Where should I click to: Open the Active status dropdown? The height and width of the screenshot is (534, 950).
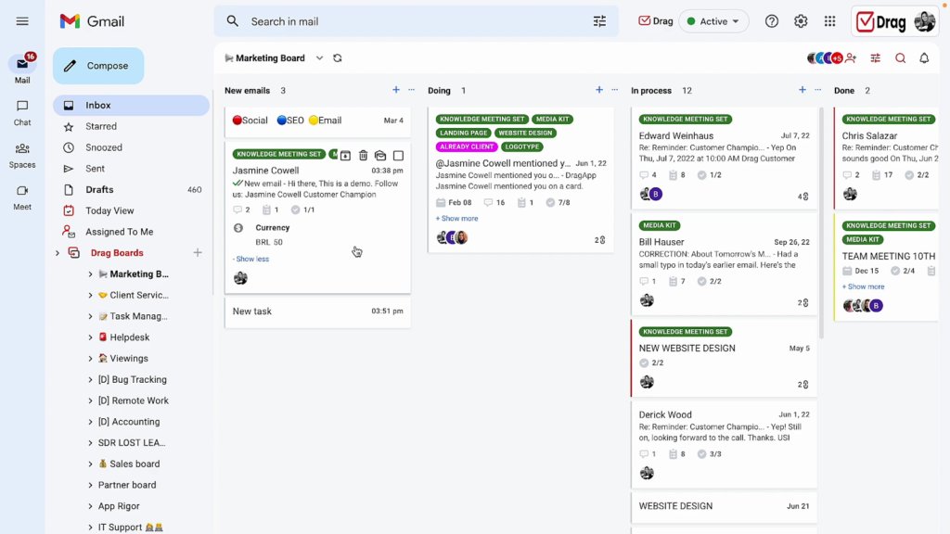tap(713, 21)
